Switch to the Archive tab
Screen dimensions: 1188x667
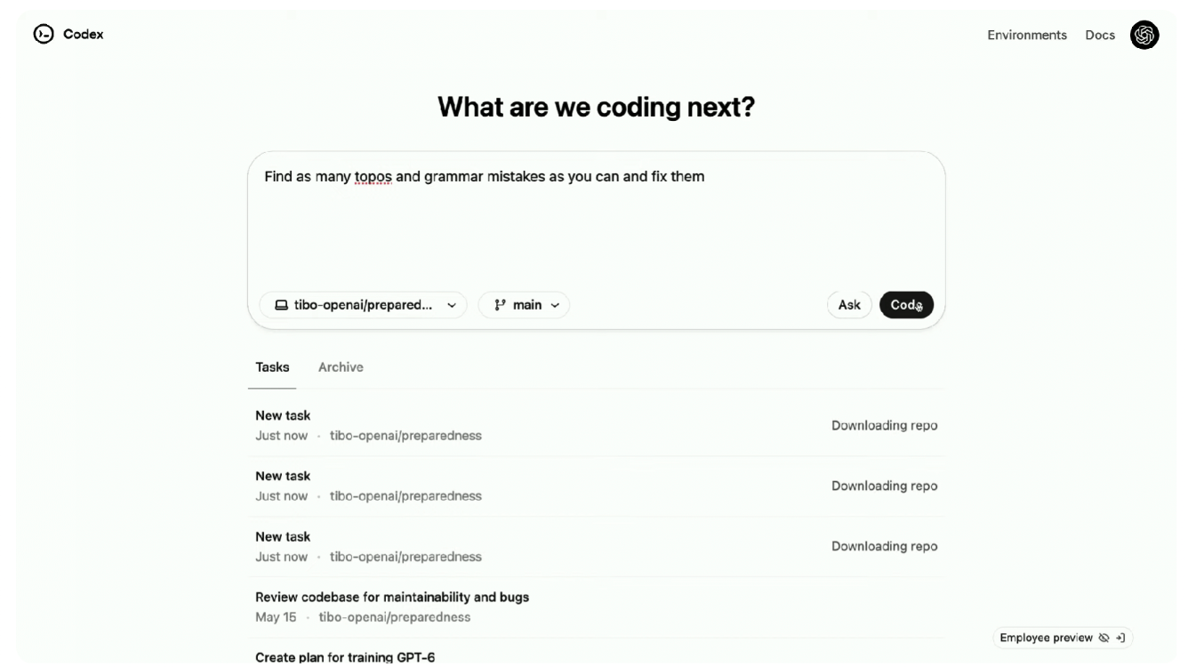point(341,367)
